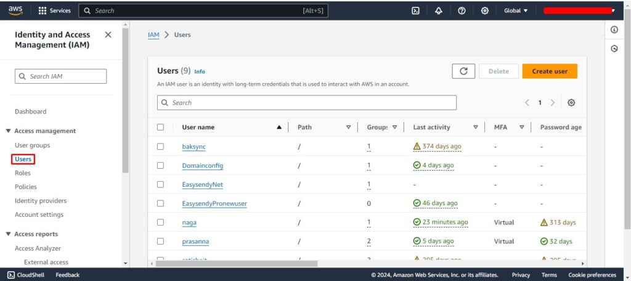Open the redacted account menu dropdown
Image resolution: width=631 pixels, height=281 pixels.
tap(579, 11)
